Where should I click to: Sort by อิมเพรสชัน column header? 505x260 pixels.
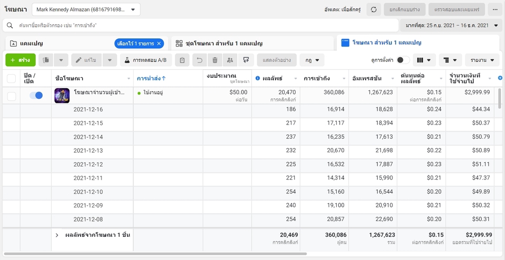[x=372, y=78]
